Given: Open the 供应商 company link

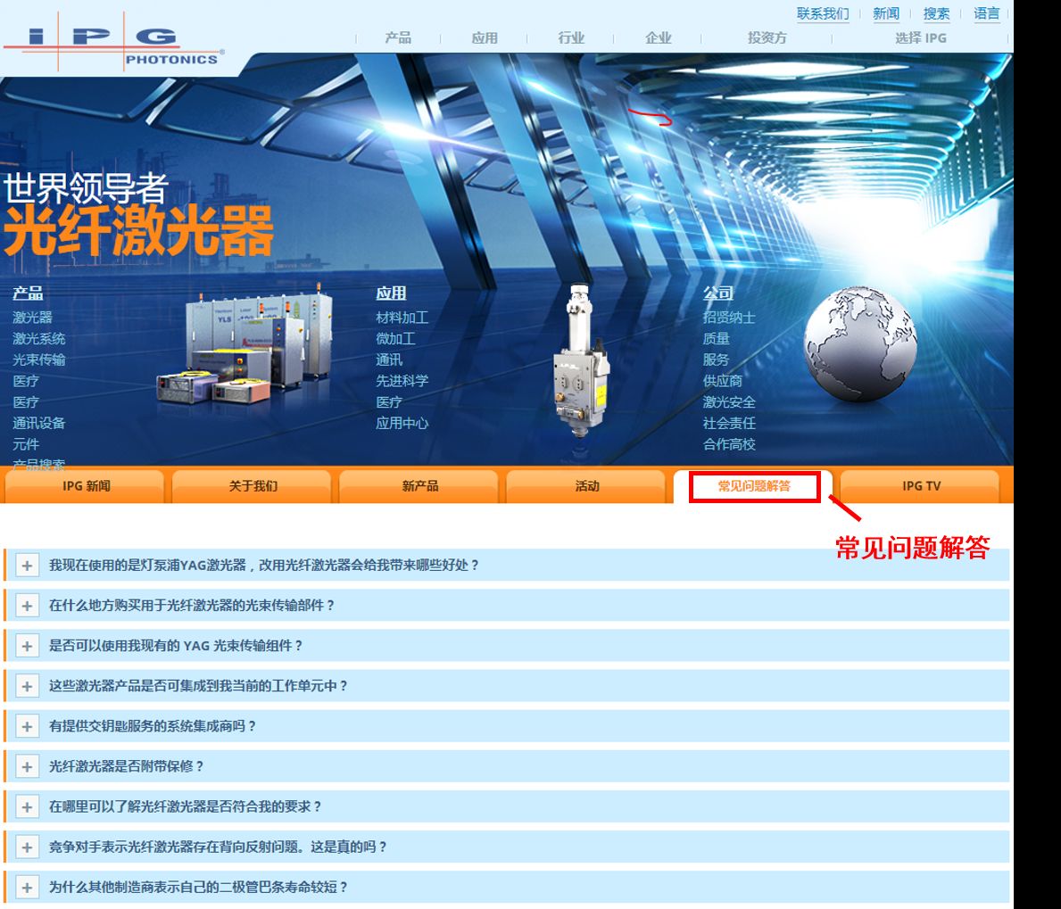Looking at the screenshot, I should tap(722, 380).
